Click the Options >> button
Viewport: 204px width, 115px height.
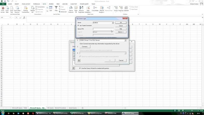coord(121,32)
